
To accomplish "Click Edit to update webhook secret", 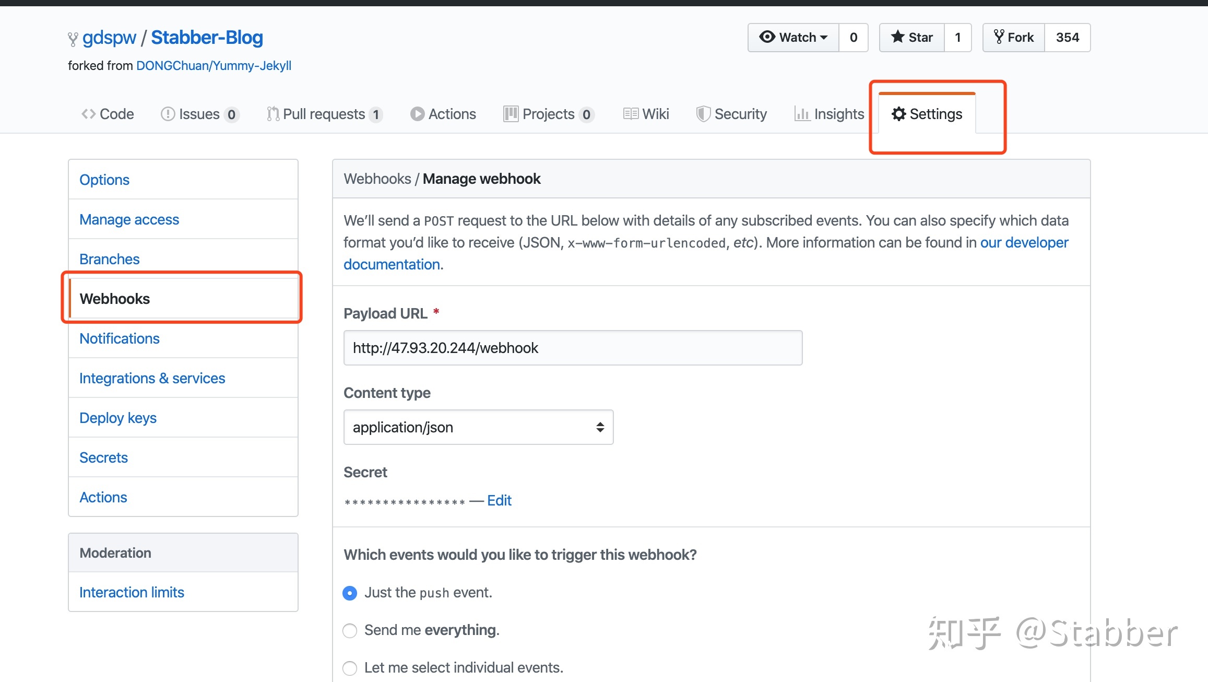I will click(500, 499).
